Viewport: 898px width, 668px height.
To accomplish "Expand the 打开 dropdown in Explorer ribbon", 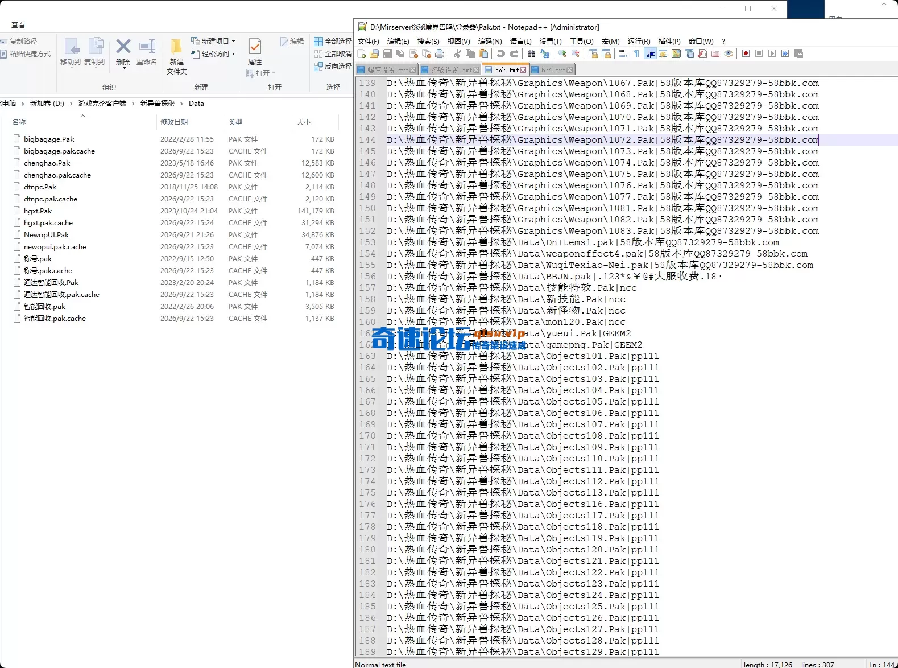I will point(274,73).
